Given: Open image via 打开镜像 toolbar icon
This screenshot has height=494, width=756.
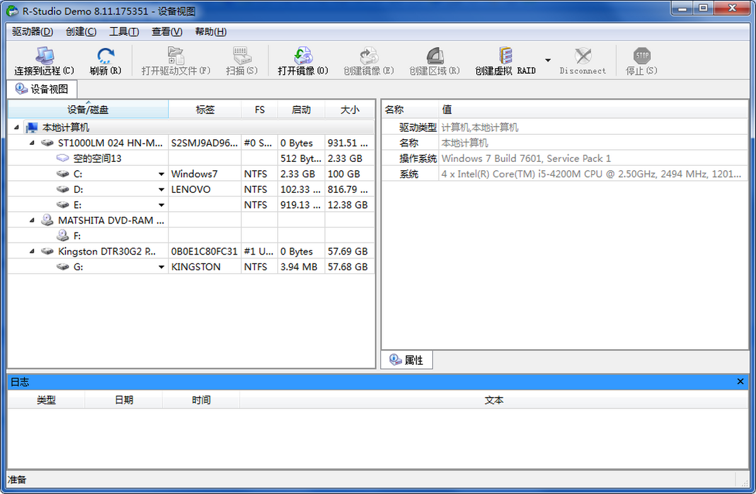Looking at the screenshot, I should 303,57.
